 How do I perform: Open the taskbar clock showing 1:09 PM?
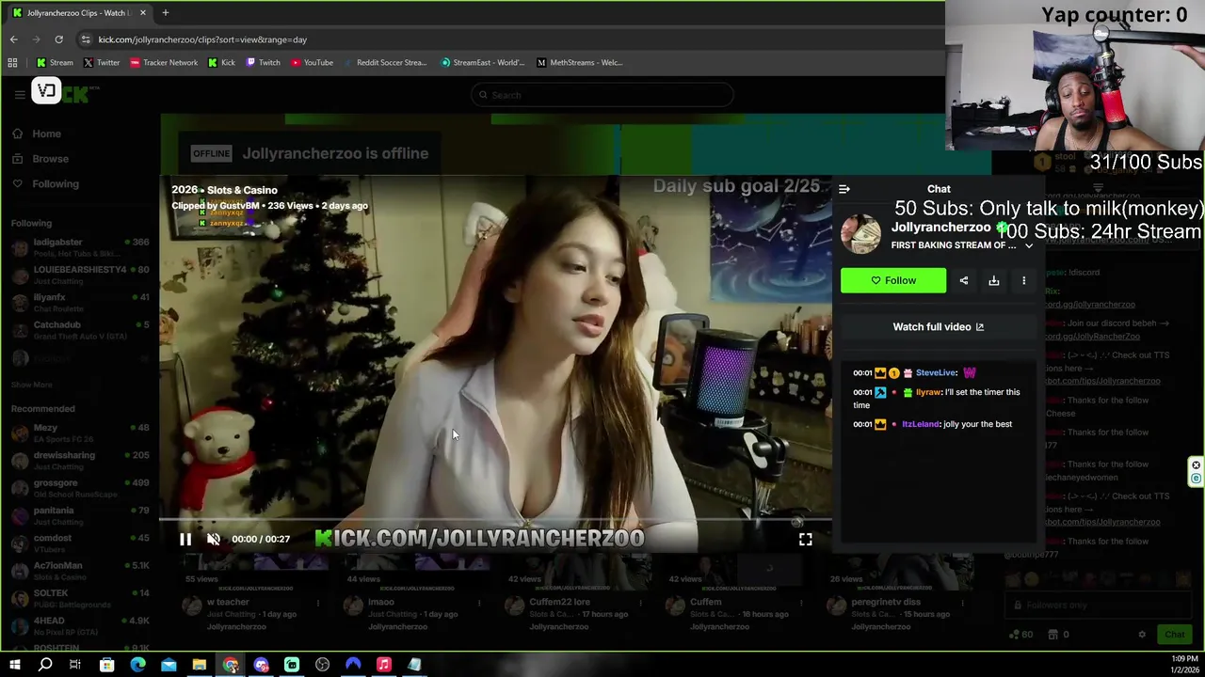pyautogui.click(x=1185, y=664)
